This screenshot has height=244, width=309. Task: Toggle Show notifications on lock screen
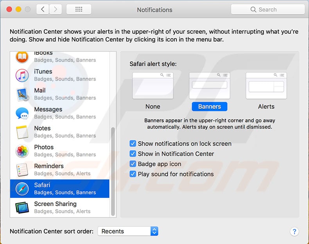point(133,144)
